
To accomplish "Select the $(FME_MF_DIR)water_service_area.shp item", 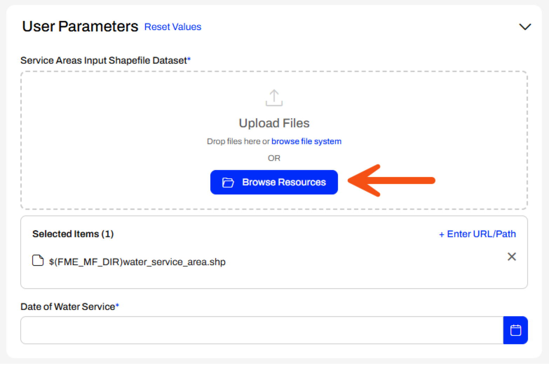I will point(137,262).
